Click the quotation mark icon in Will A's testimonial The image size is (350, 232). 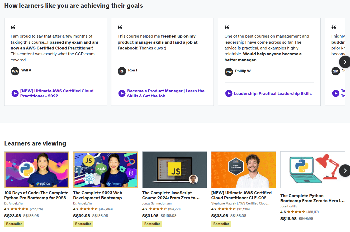[x=13, y=27]
